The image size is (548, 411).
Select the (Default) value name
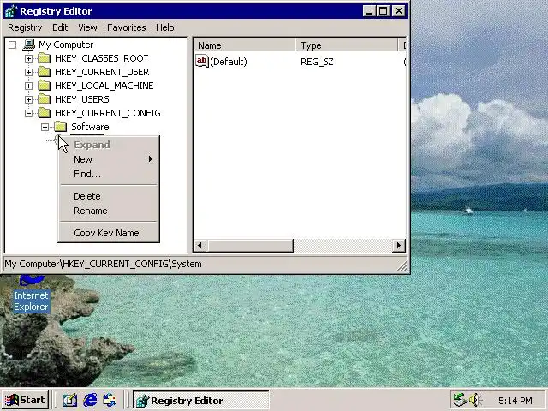[229, 62]
